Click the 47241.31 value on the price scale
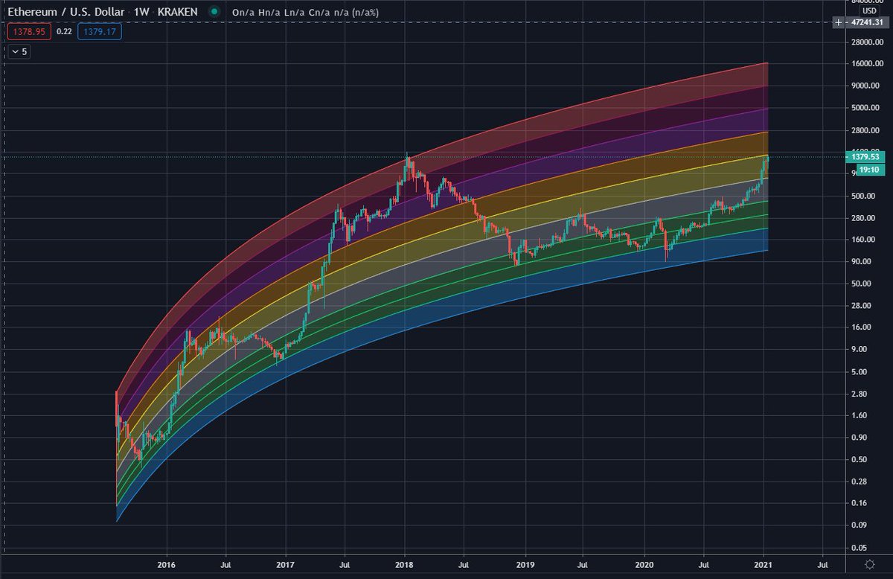This screenshot has width=893, height=579. click(x=865, y=23)
